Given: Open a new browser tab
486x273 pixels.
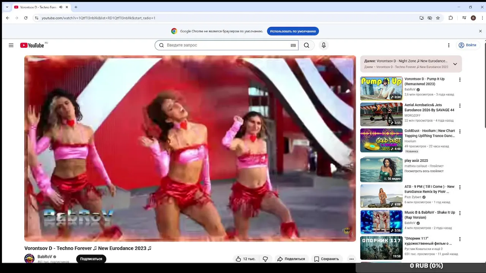Looking at the screenshot, I should pyautogui.click(x=76, y=7).
